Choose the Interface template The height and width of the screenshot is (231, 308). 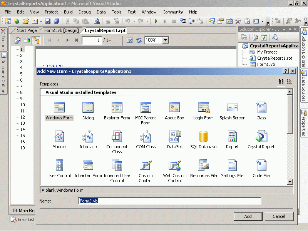(x=88, y=140)
